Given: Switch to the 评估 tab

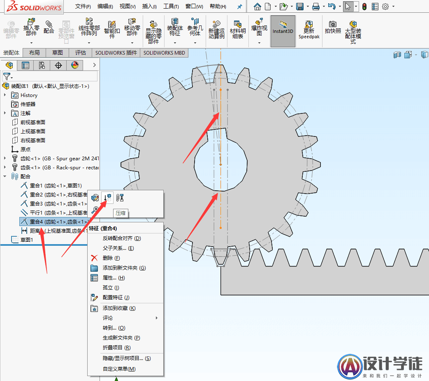Looking at the screenshot, I should 81,53.
